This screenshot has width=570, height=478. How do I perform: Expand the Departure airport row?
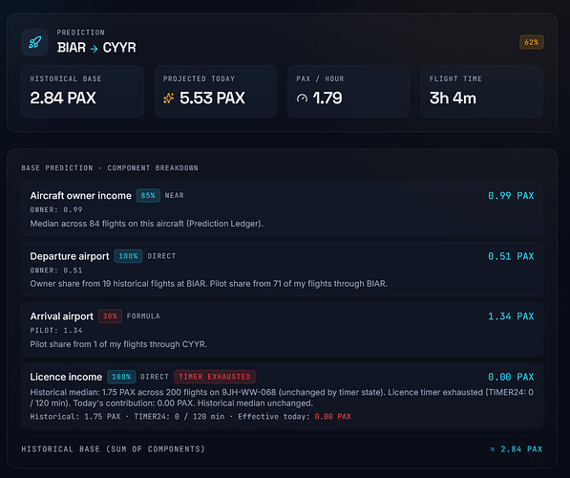[282, 269]
